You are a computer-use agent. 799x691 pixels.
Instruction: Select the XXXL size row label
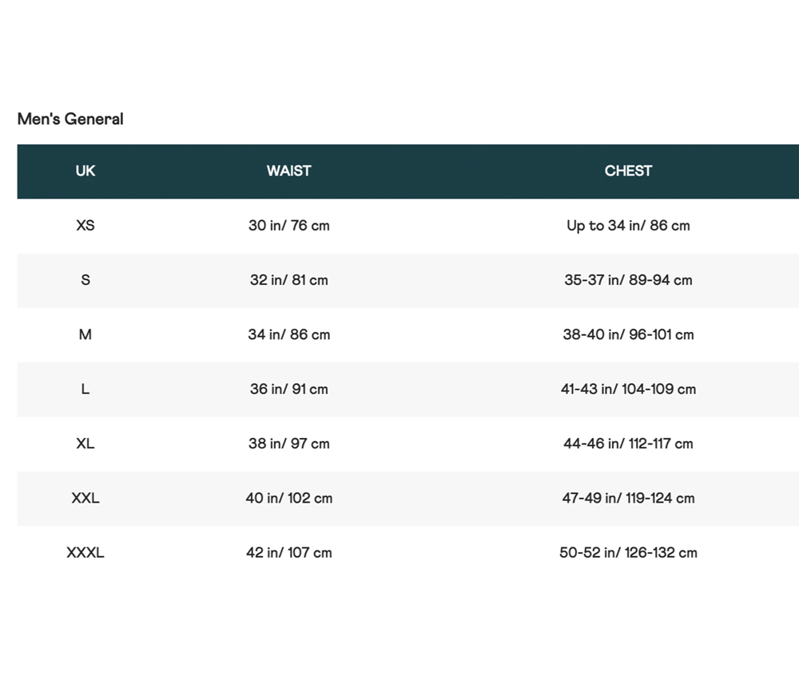pos(85,552)
